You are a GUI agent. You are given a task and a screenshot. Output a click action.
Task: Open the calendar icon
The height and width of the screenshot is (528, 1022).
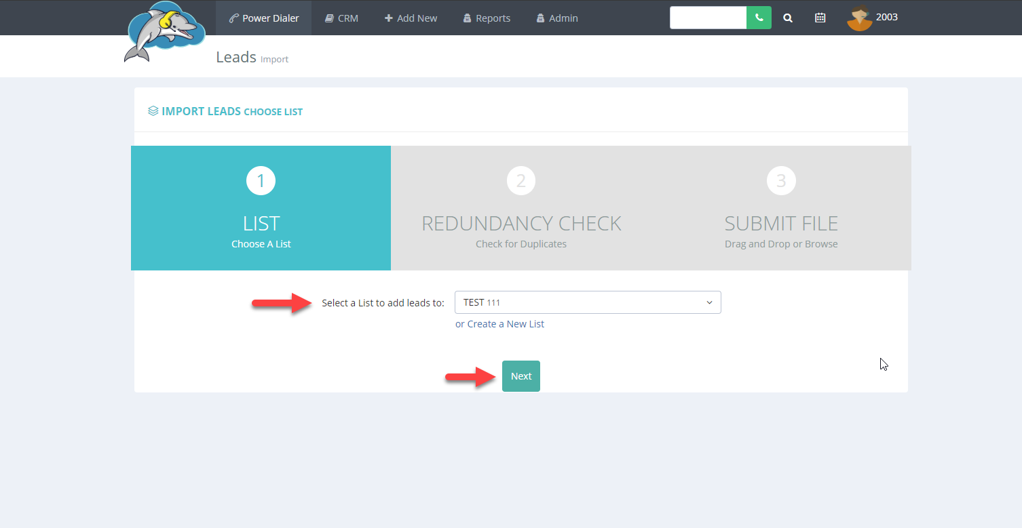(x=820, y=18)
